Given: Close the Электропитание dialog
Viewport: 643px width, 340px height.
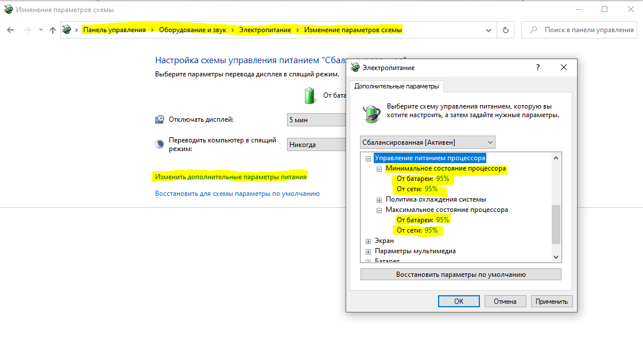Looking at the screenshot, I should [x=564, y=67].
